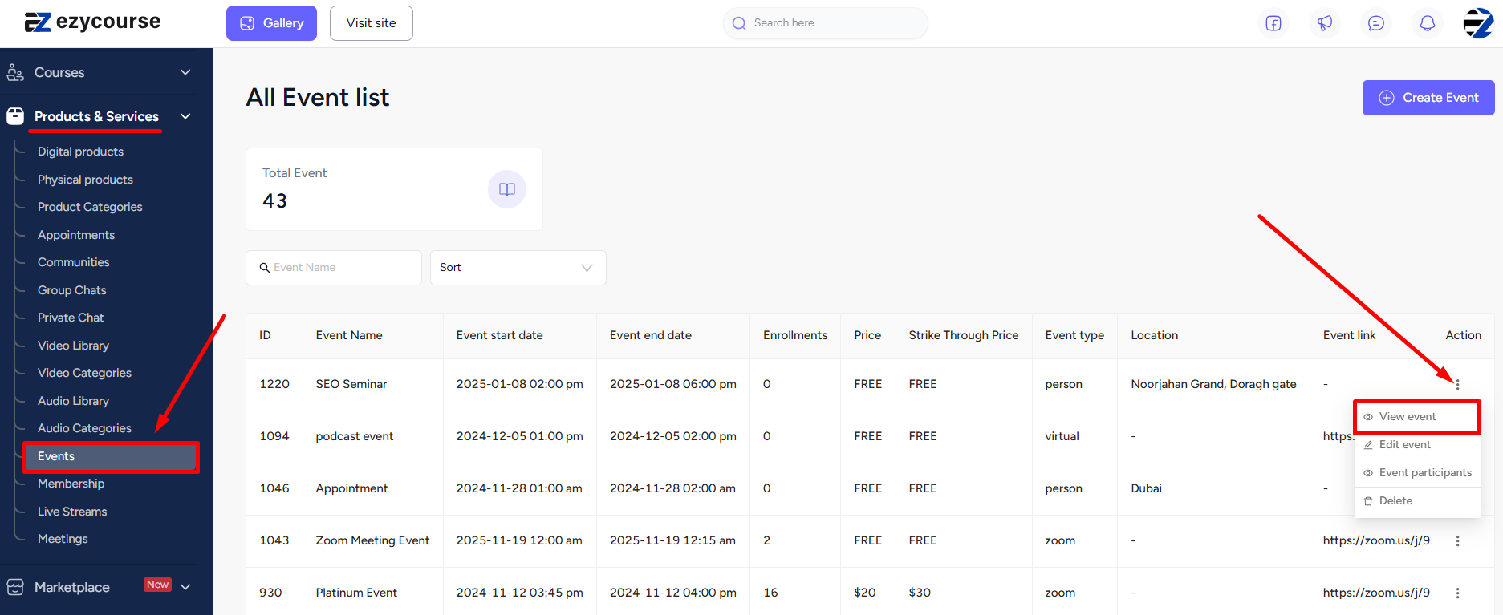
Task: Click the Create Event button
Action: click(1428, 98)
